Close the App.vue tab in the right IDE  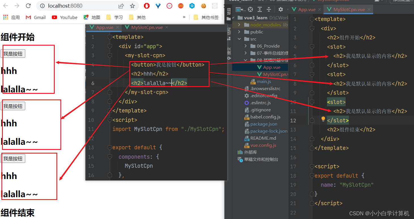click(x=319, y=9)
